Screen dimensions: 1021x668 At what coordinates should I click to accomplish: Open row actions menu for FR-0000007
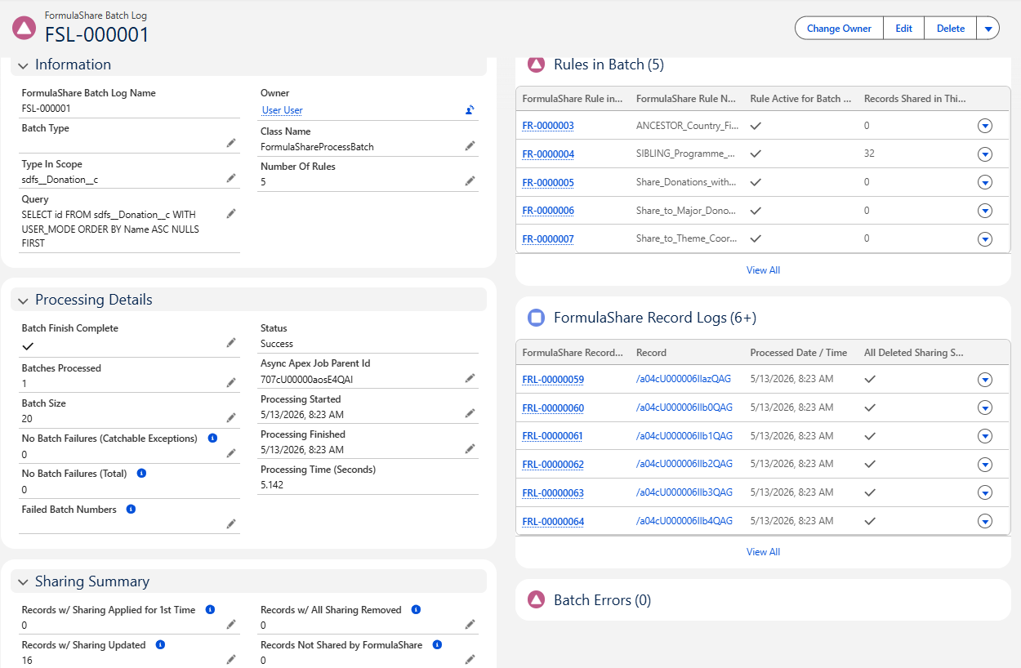click(x=984, y=238)
